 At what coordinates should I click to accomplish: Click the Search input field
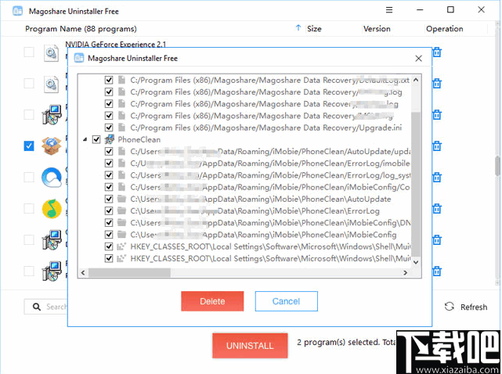click(45, 307)
